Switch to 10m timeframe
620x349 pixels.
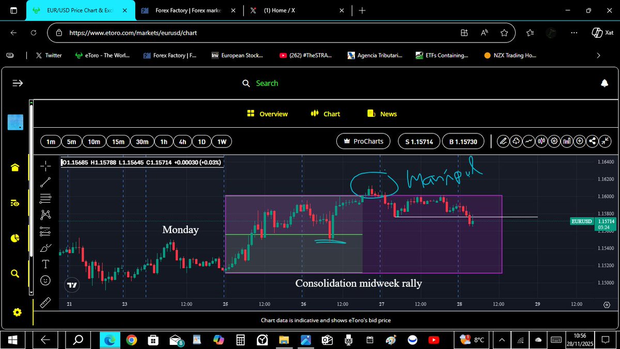94,142
